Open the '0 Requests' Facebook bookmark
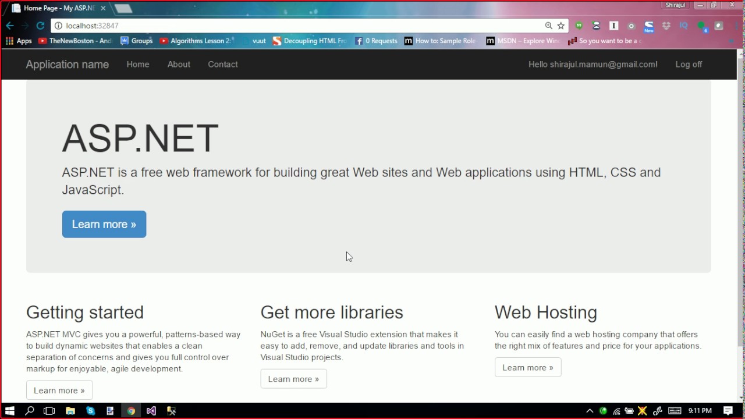Screen dimensions: 745x419 [376, 41]
